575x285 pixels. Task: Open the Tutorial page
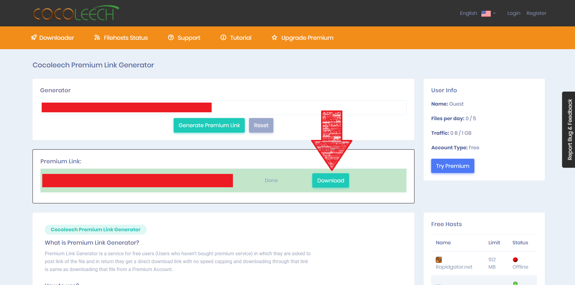click(x=236, y=38)
